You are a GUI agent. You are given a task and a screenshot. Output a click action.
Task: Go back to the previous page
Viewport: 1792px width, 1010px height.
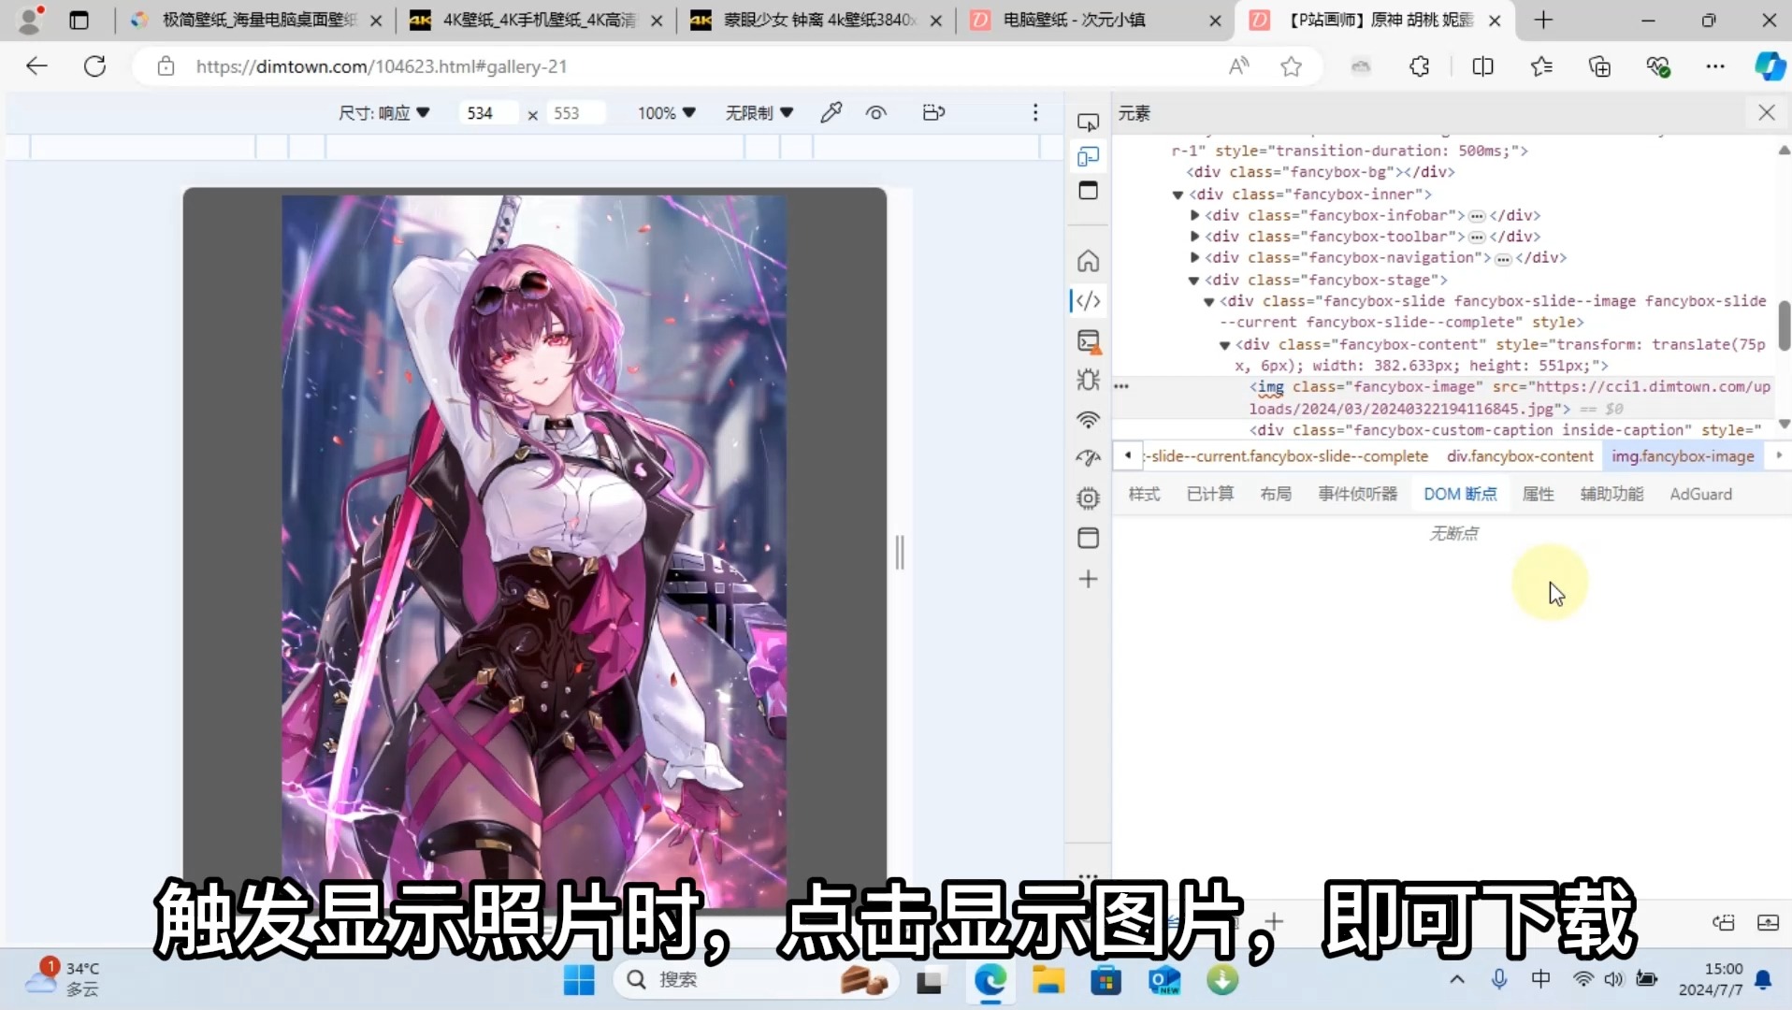click(x=36, y=66)
